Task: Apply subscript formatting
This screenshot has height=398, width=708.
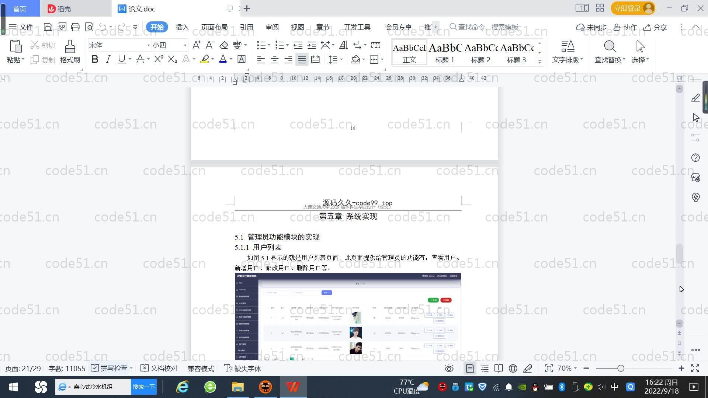Action: (173, 59)
